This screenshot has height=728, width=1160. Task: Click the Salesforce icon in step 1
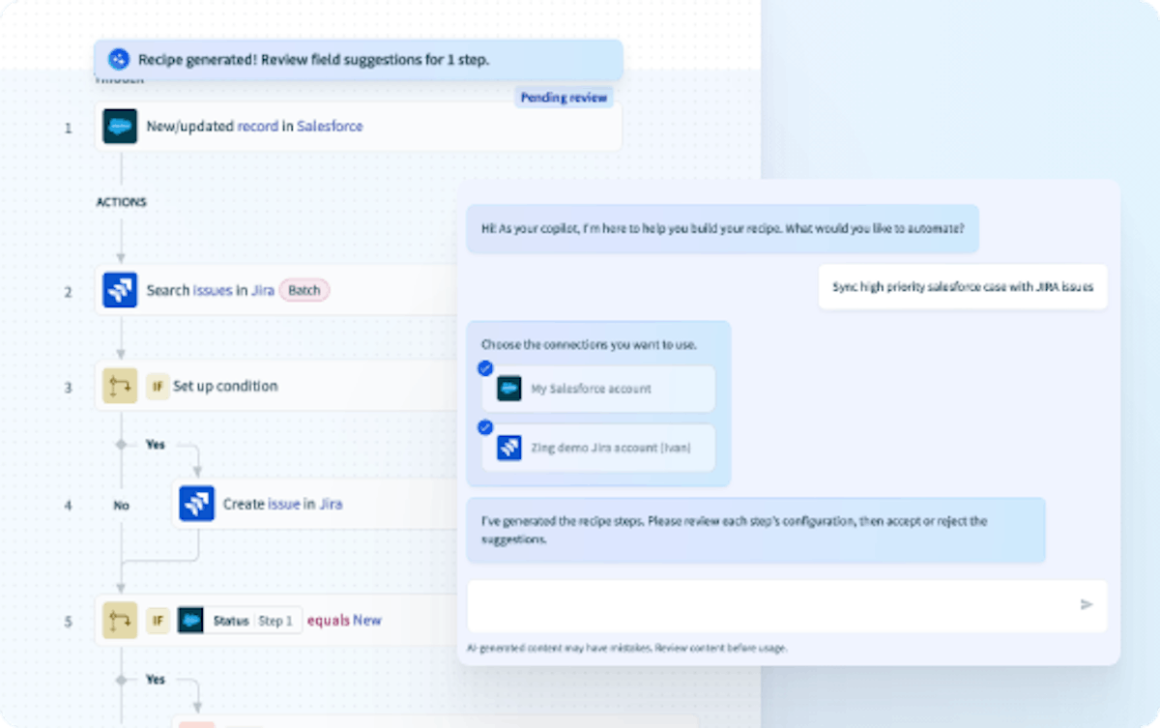coord(121,127)
